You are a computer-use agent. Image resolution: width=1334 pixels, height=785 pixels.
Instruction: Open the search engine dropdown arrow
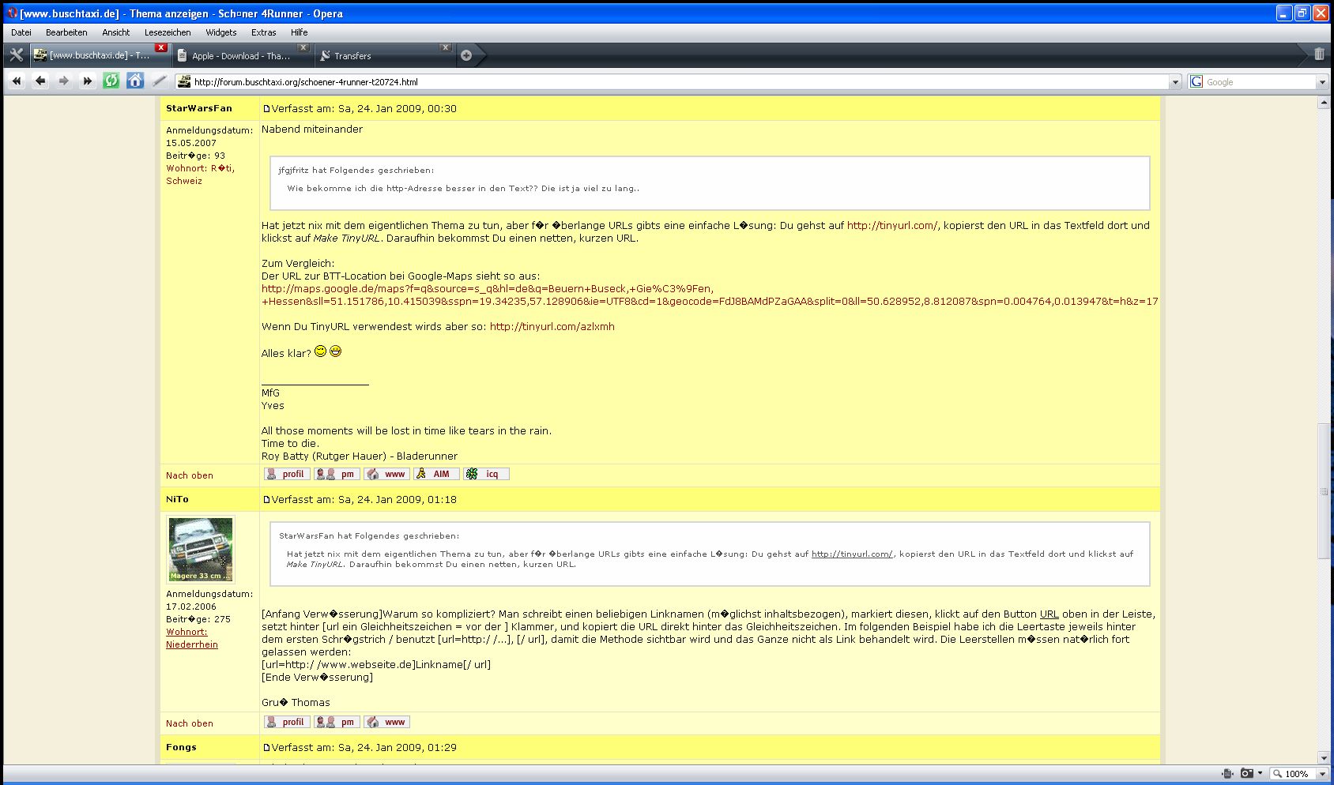(x=1321, y=82)
